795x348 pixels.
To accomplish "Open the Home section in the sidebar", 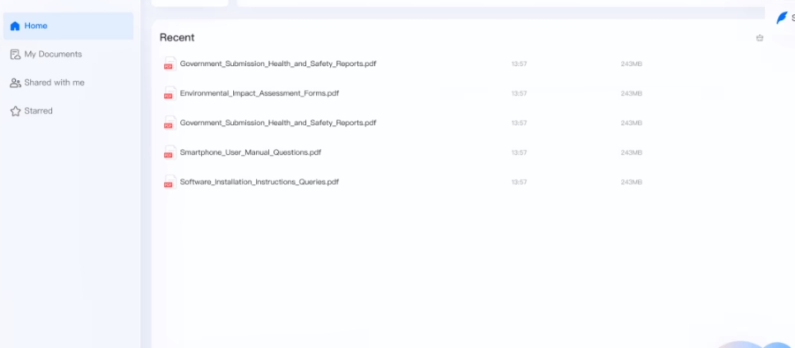I will [68, 26].
